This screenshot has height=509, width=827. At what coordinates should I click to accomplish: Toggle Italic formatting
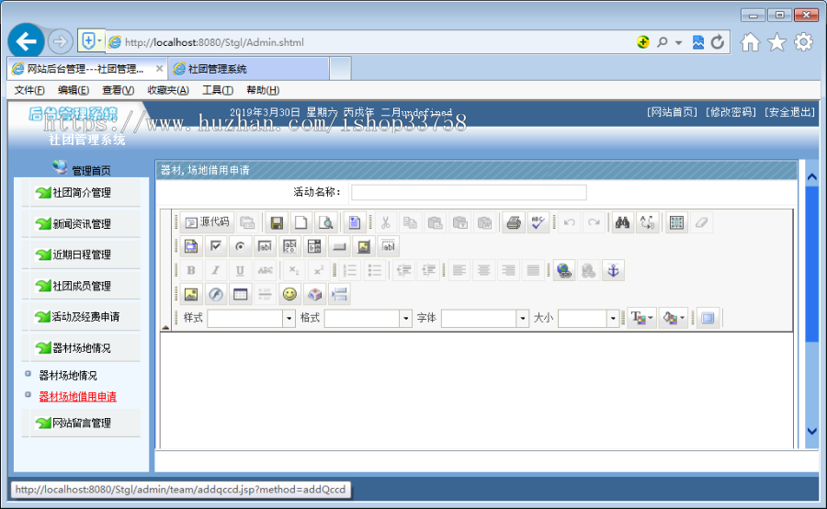(x=216, y=271)
